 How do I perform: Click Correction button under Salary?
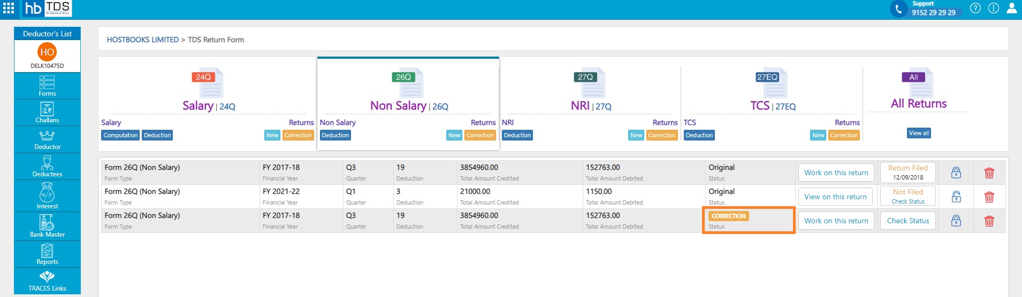(298, 135)
